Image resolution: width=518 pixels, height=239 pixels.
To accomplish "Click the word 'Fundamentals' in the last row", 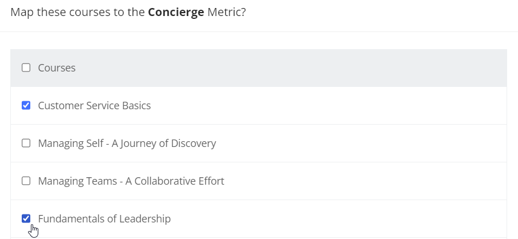I will click(x=67, y=218).
